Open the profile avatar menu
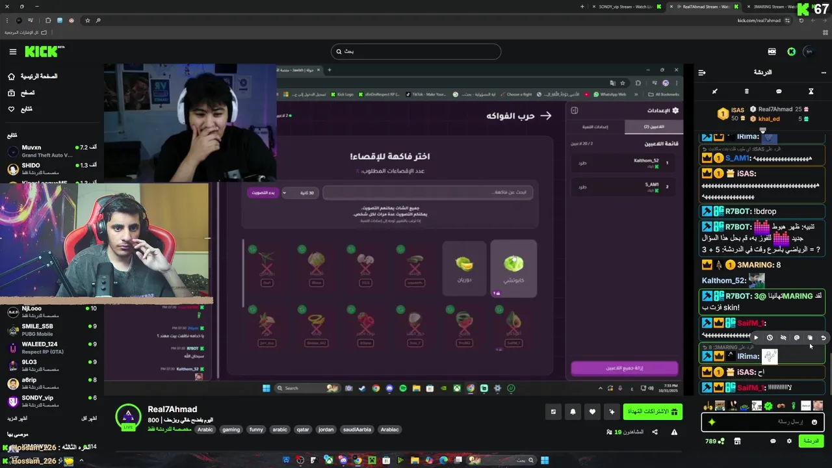832x468 pixels. click(809, 51)
